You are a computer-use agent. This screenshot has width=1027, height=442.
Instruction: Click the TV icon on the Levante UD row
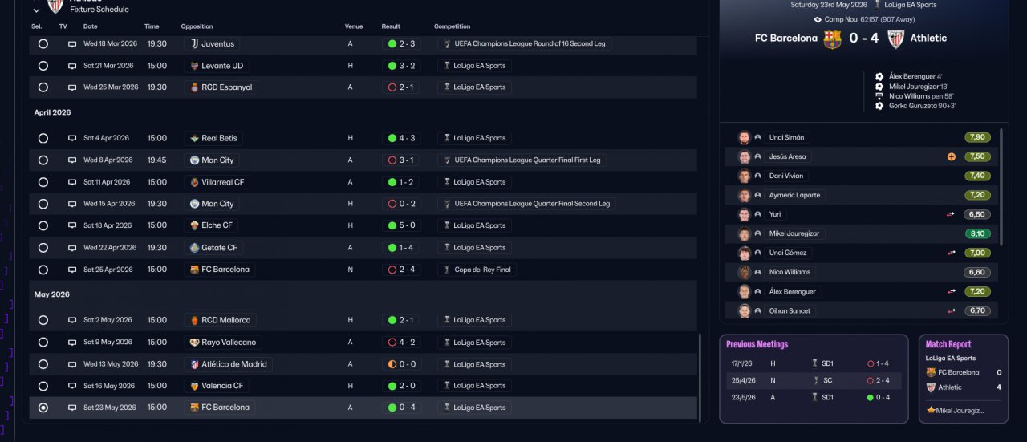pos(72,66)
